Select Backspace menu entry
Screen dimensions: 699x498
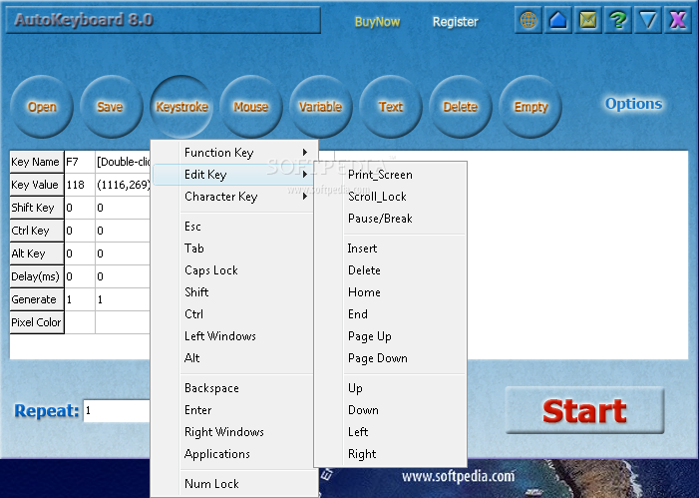234,388
